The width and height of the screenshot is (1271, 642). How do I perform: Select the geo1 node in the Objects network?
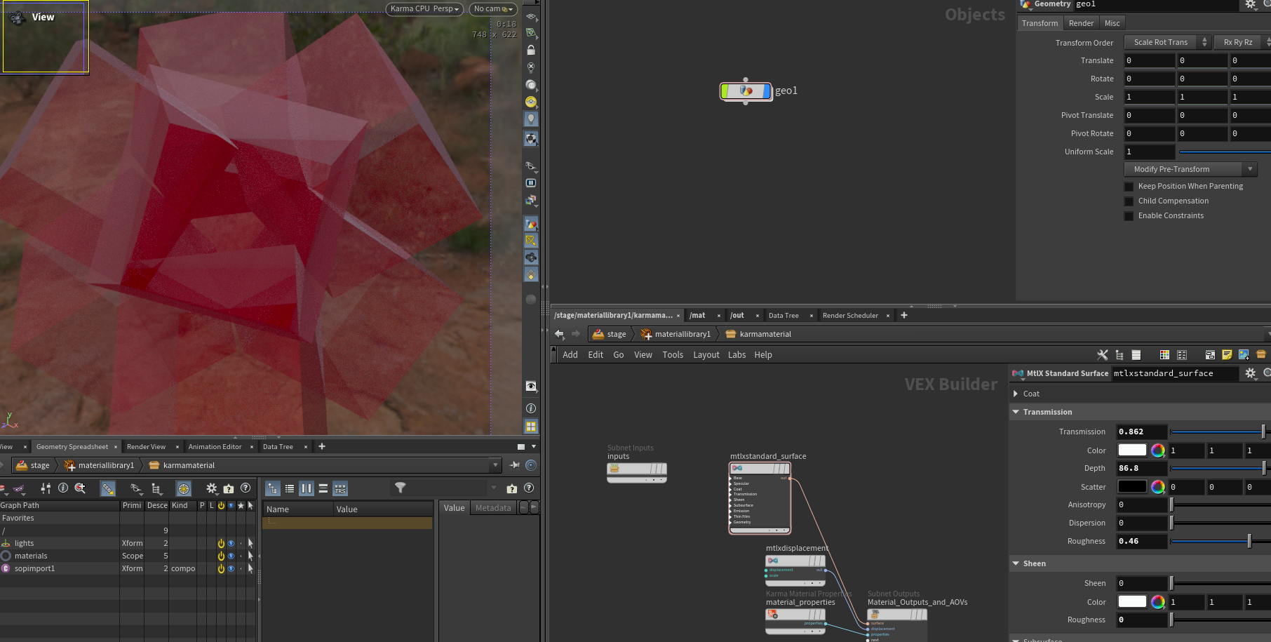pyautogui.click(x=746, y=91)
